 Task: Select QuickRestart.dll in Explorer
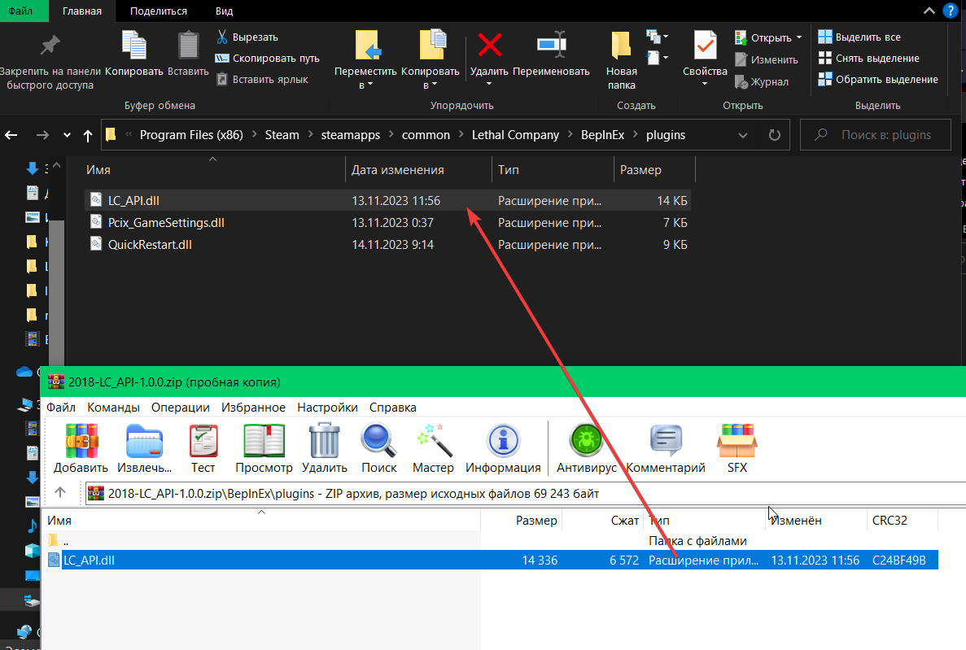pyautogui.click(x=387, y=245)
